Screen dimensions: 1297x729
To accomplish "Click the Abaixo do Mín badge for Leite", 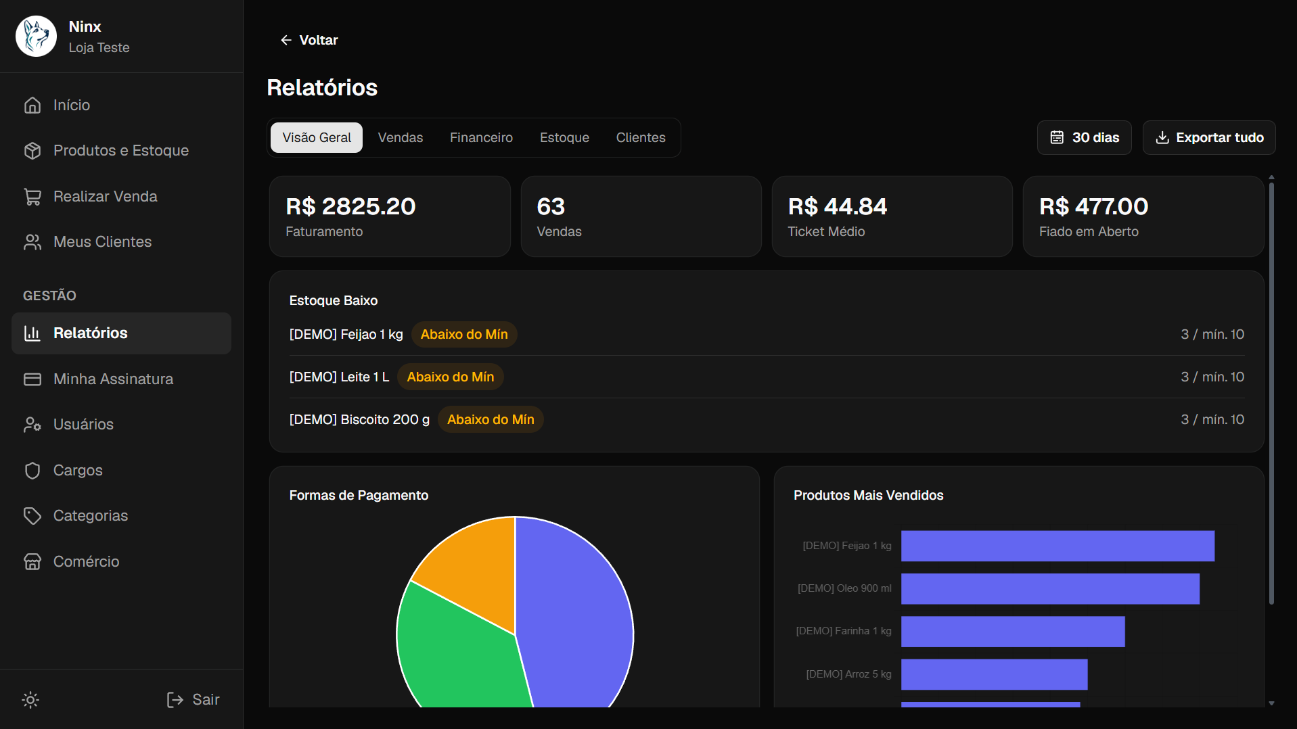I will pos(451,377).
